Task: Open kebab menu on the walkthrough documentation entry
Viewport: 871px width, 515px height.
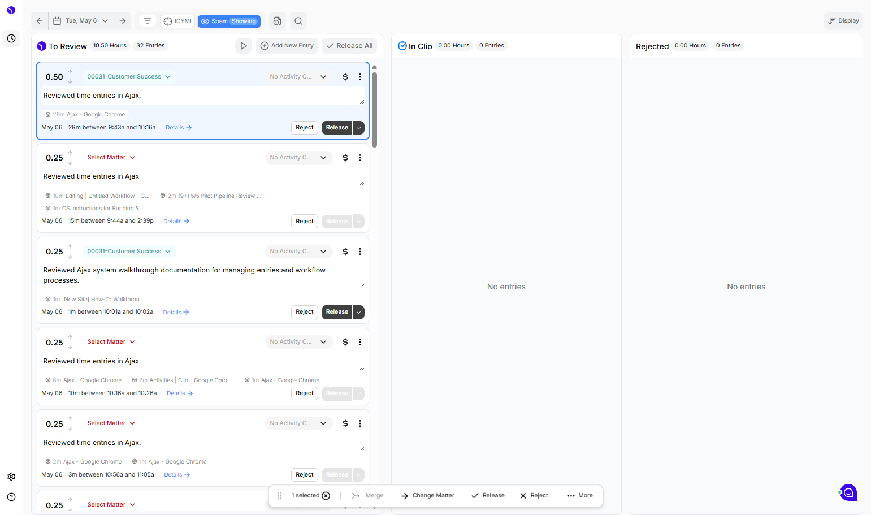Action: (x=360, y=252)
